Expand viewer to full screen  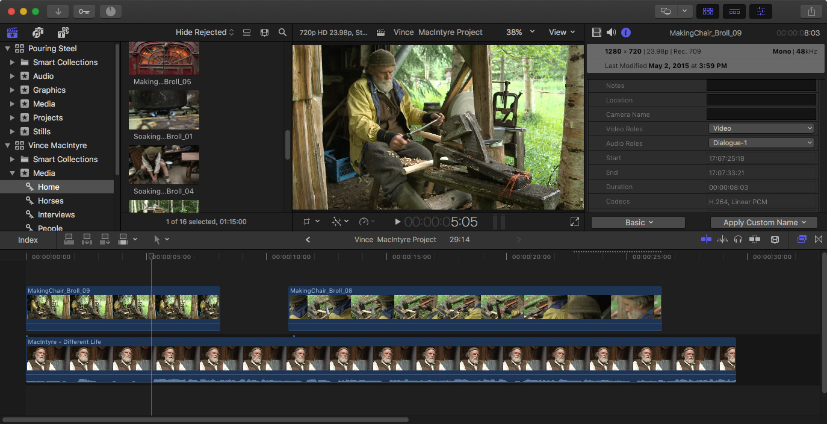coord(574,222)
